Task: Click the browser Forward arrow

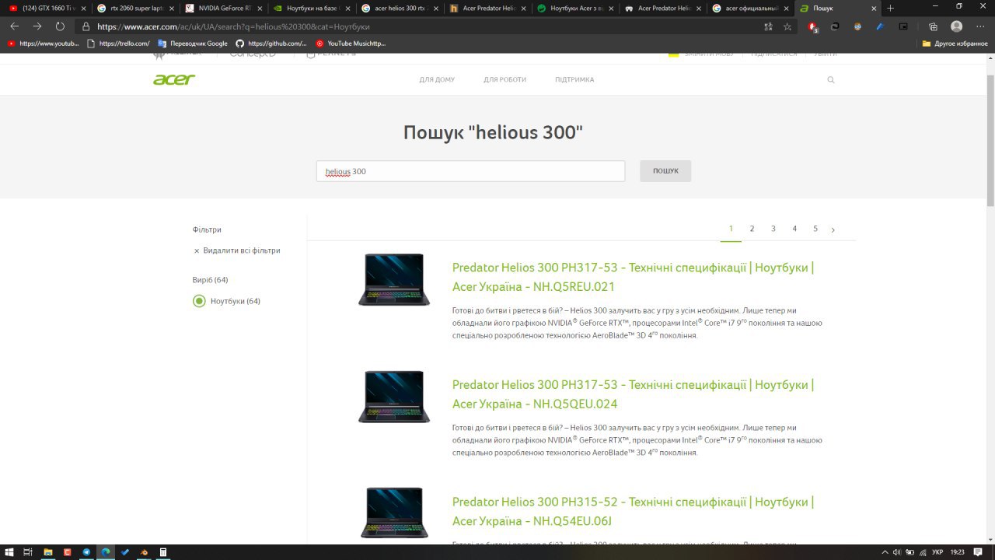Action: pos(37,26)
